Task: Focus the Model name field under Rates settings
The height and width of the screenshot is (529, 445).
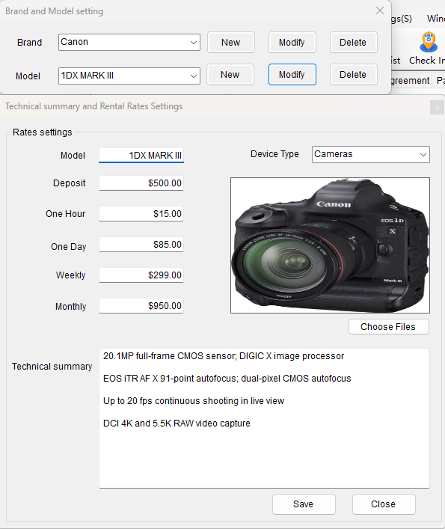Action: [141, 155]
